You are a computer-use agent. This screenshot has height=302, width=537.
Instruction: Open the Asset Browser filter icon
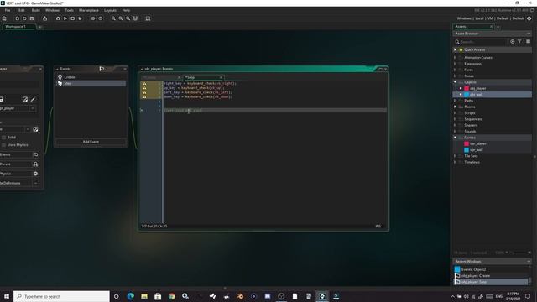point(519,41)
